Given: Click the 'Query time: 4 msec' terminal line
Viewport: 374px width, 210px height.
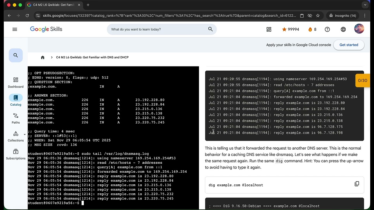Looking at the screenshot, I should [51, 131].
